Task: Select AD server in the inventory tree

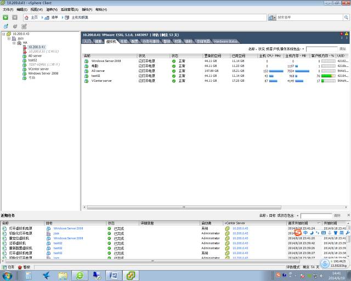Action: point(35,56)
